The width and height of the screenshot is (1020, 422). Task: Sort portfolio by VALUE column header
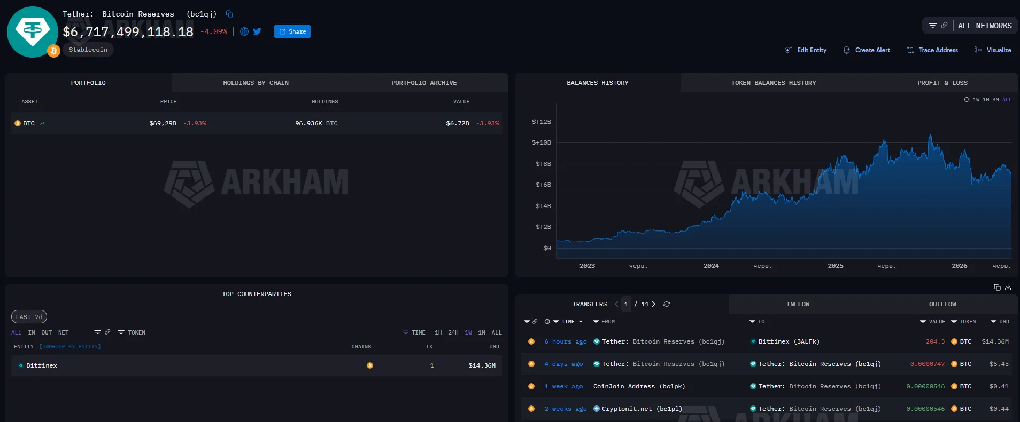coord(461,101)
